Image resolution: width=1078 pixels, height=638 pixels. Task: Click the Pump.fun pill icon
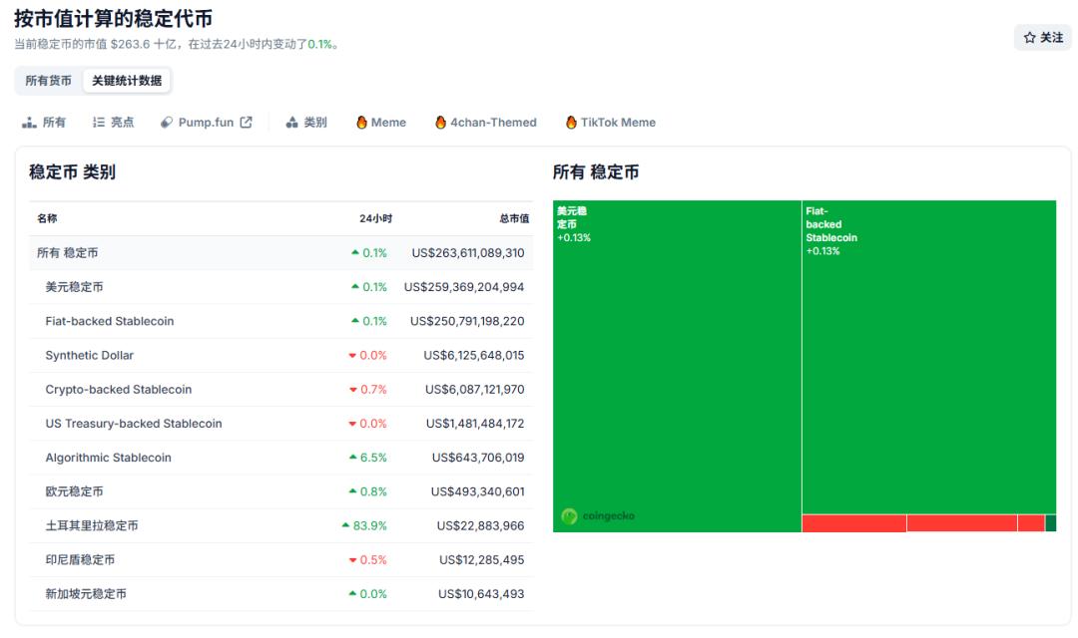[x=167, y=123]
